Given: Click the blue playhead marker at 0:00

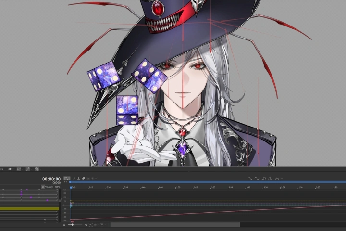Looking at the screenshot, I should coord(71,187).
